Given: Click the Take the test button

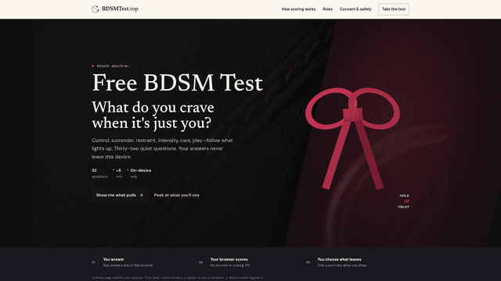Looking at the screenshot, I should tap(394, 9).
